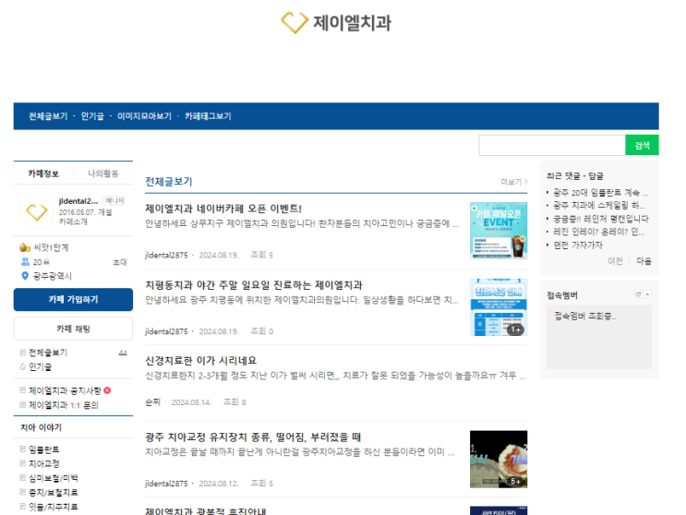
Task: Click the red new badge on 공지사항
Action: [107, 390]
